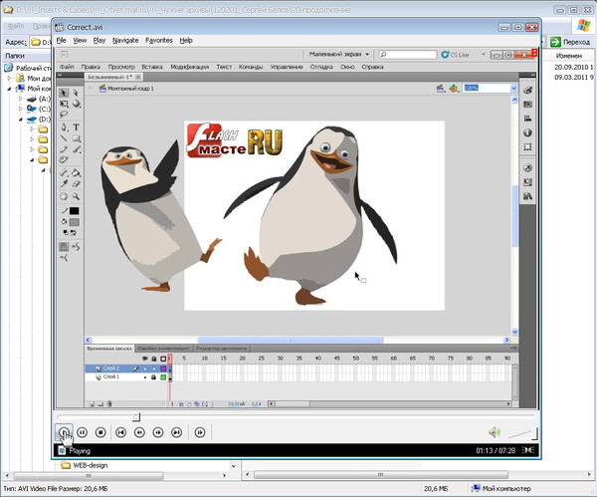Open the Align panel icon in right dock
597x497 pixels.
point(527,119)
